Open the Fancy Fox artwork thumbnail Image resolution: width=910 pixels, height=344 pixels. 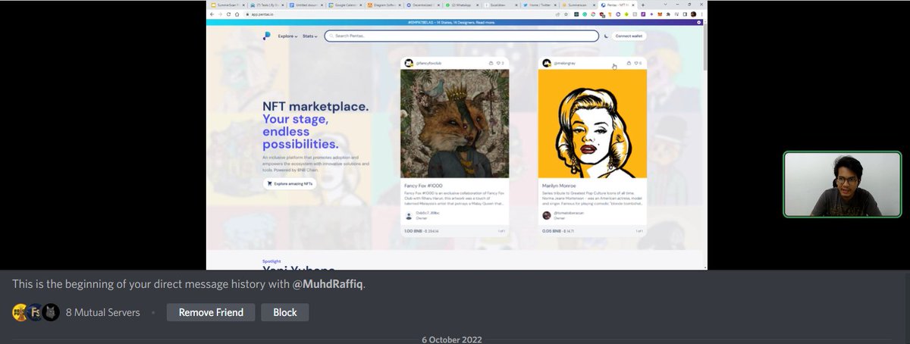click(x=455, y=124)
